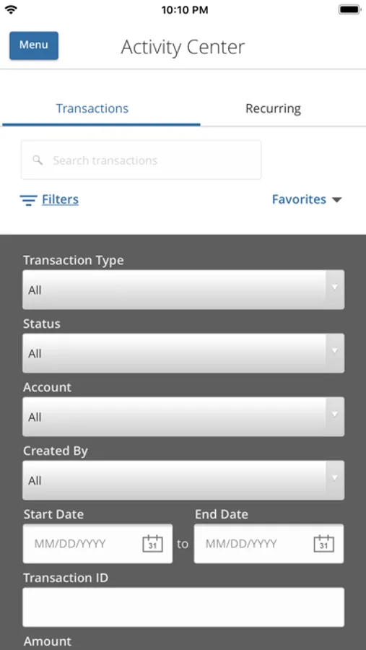Open the Menu button
The width and height of the screenshot is (366, 650).
pyautogui.click(x=34, y=45)
